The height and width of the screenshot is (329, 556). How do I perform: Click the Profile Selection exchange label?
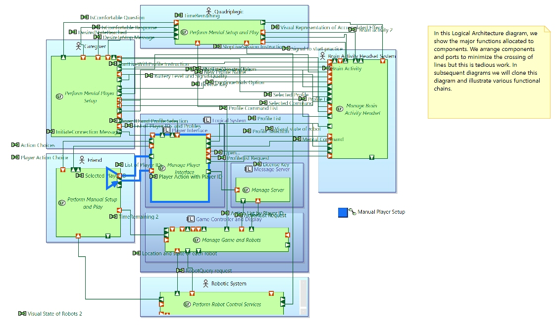click(x=270, y=131)
